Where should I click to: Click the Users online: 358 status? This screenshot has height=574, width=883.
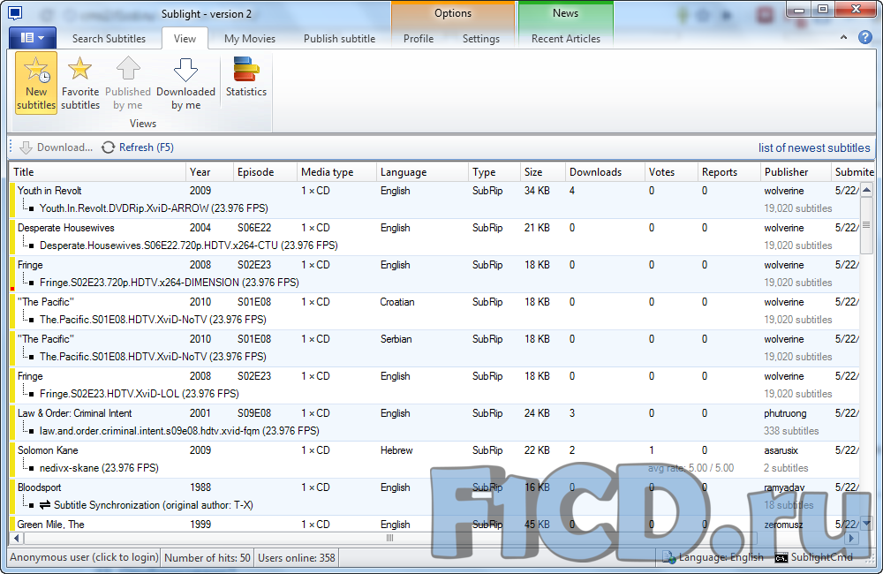click(x=296, y=558)
